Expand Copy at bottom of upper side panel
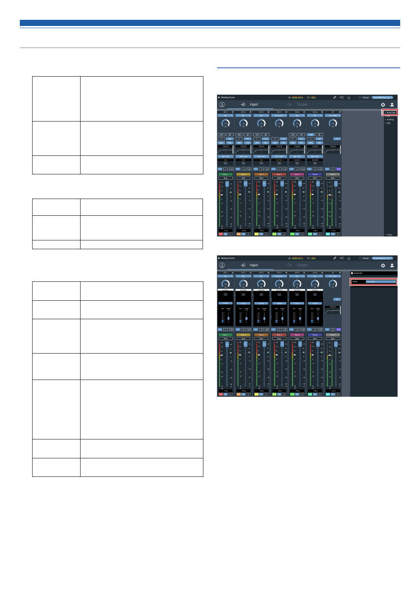This screenshot has height=594, width=420. (x=389, y=235)
